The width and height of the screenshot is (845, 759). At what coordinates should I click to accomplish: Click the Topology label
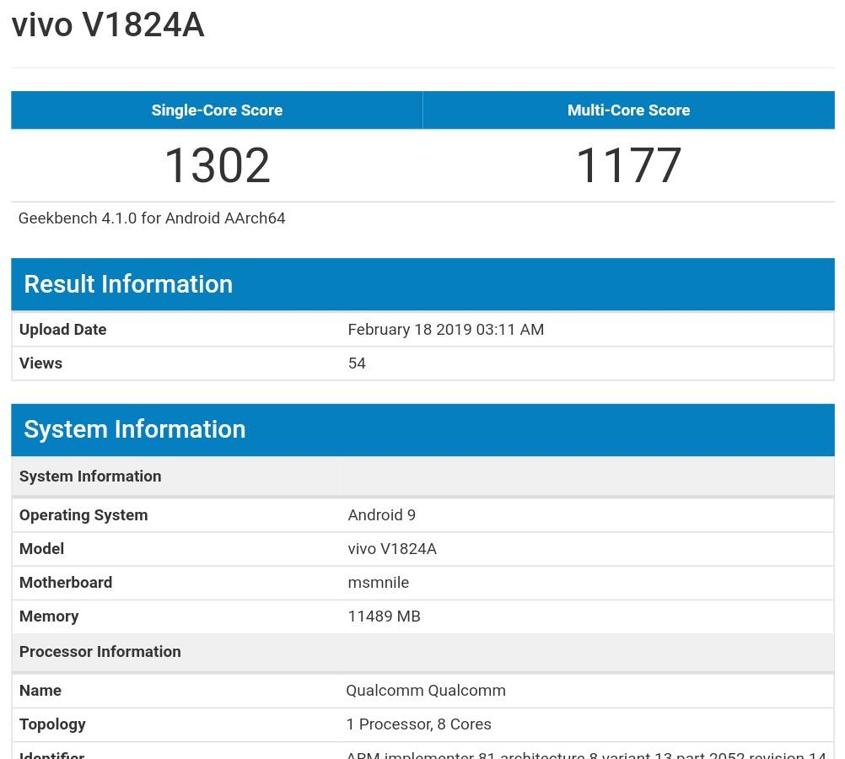coord(52,724)
